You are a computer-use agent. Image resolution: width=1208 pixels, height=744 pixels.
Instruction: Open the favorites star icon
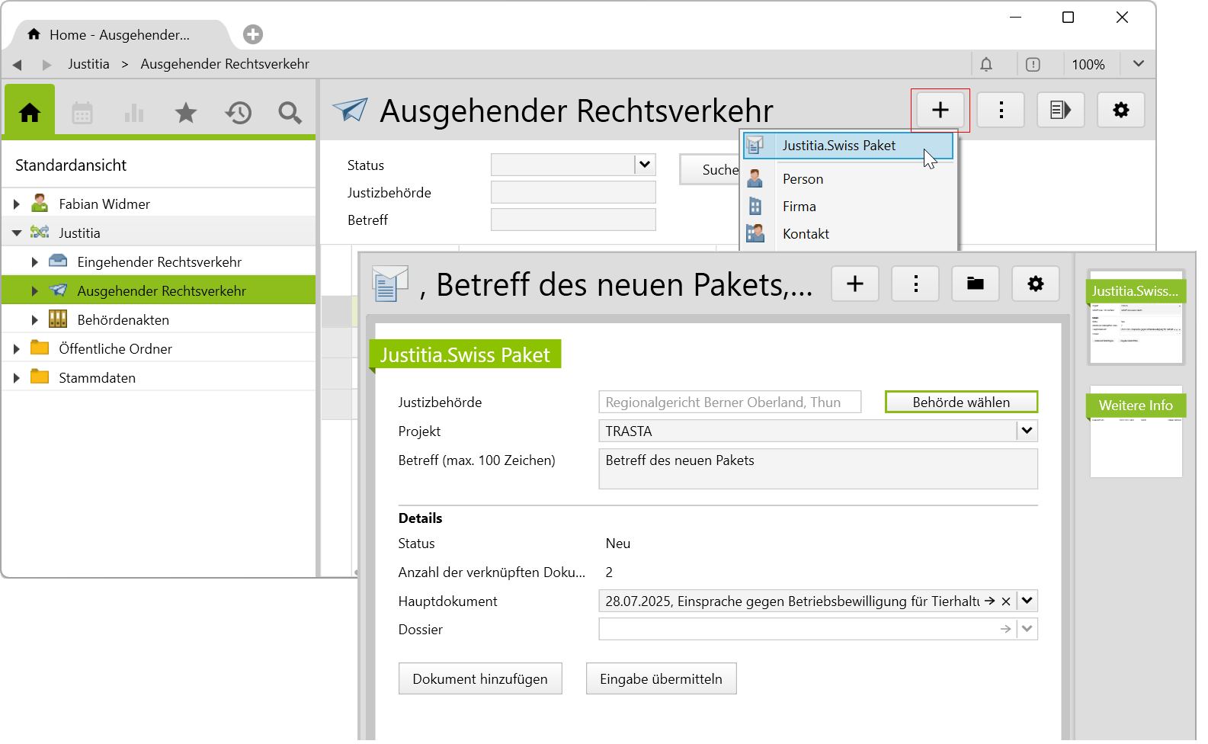click(x=186, y=114)
